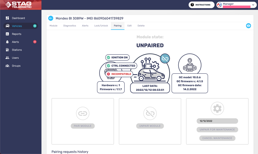The width and height of the screenshot is (258, 154).
Task: Toggle the blue eye visibility icon
Action: [x=248, y=25]
